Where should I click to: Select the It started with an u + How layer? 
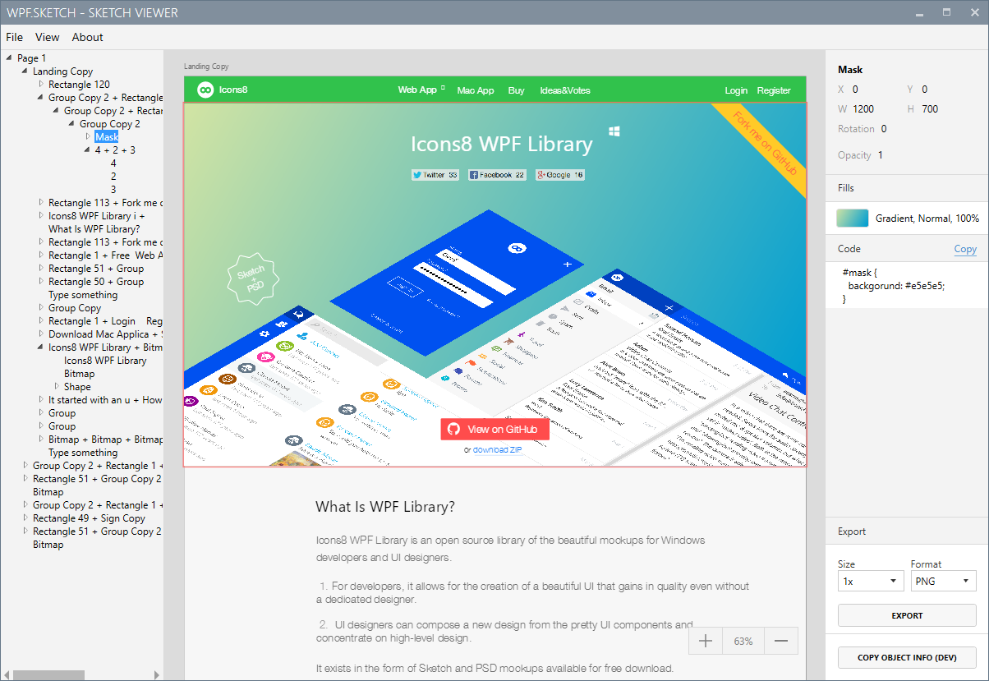coord(105,399)
